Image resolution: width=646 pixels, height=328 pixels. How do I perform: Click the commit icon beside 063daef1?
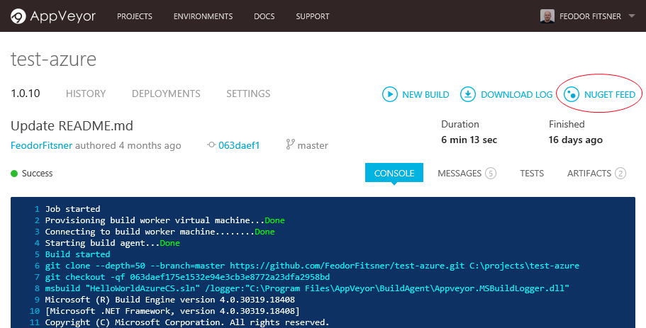212,145
